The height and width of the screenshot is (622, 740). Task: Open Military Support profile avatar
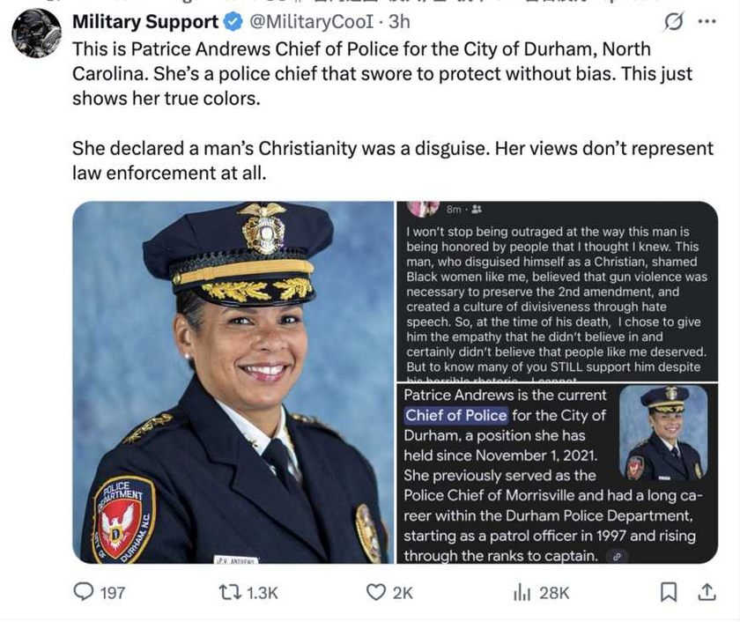click(36, 33)
